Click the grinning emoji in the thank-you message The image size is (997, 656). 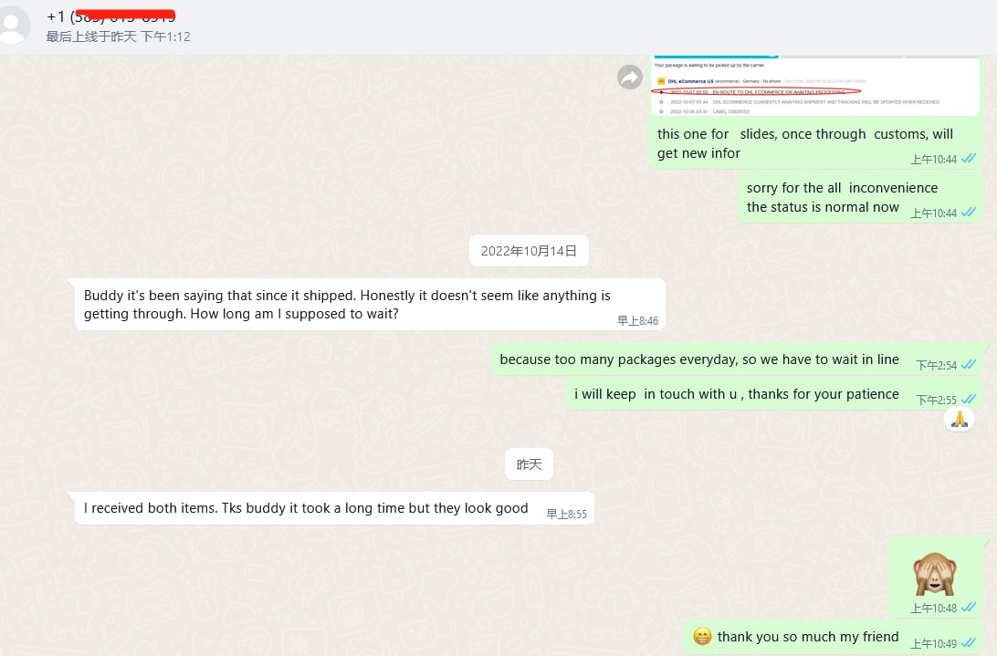pos(702,637)
